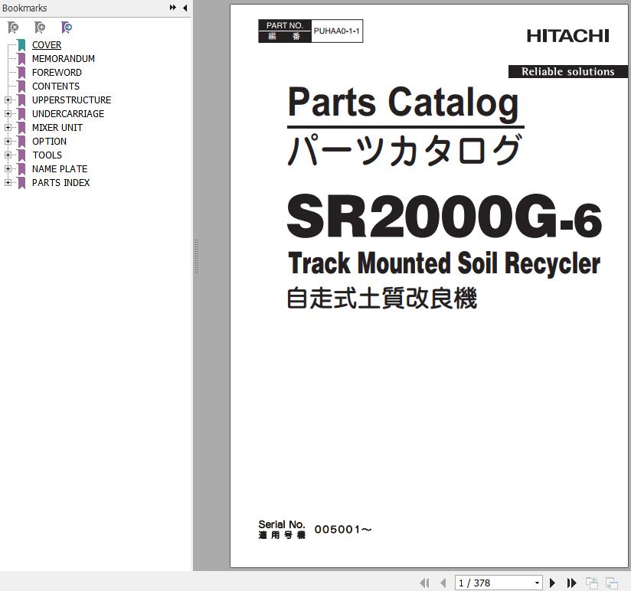
Task: Click the Reliable solutions banner
Action: click(x=567, y=72)
